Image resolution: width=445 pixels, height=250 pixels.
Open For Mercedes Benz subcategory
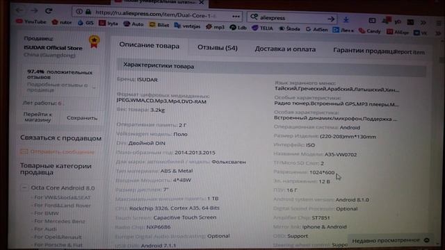pos(59,221)
